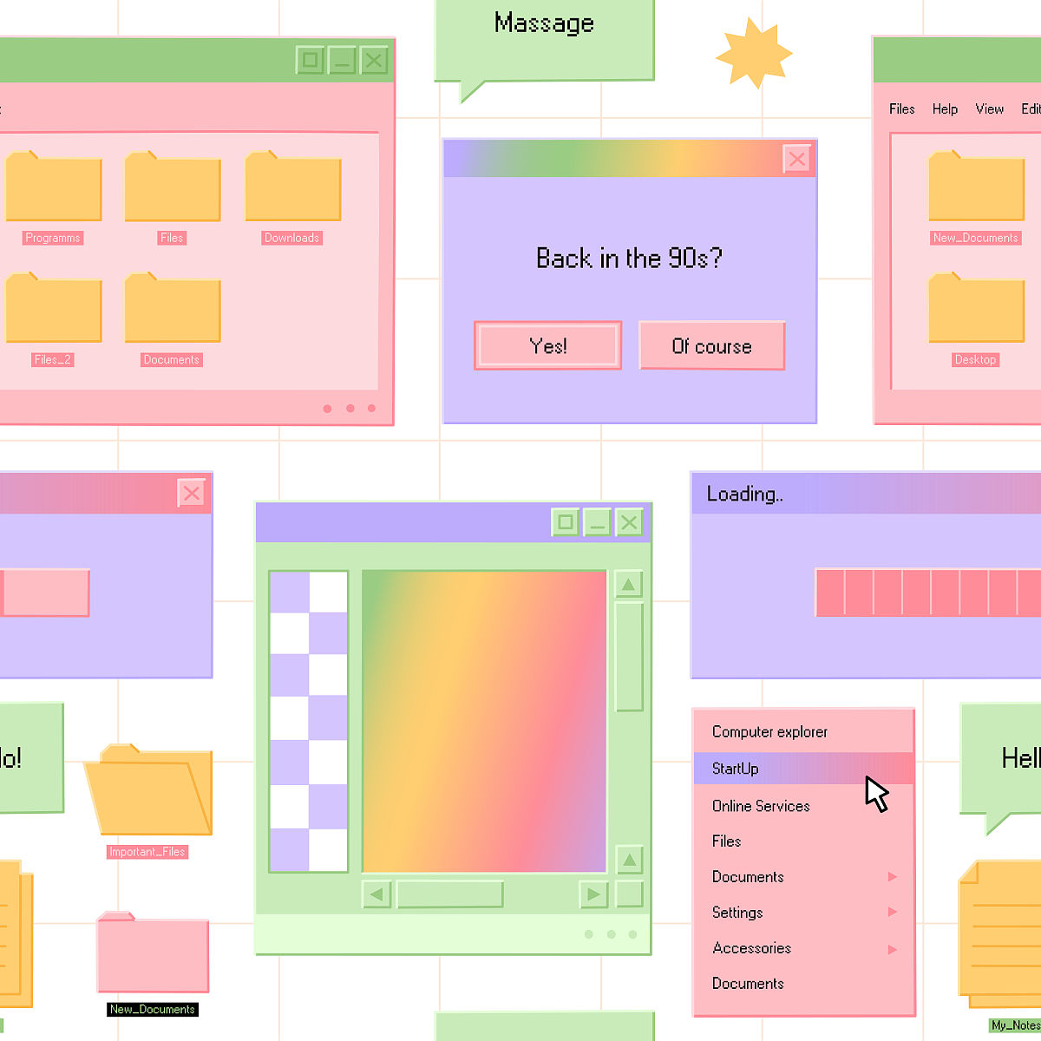Choose Online Services menu entry
Viewport: 1041px width, 1041px height.
[x=761, y=806]
